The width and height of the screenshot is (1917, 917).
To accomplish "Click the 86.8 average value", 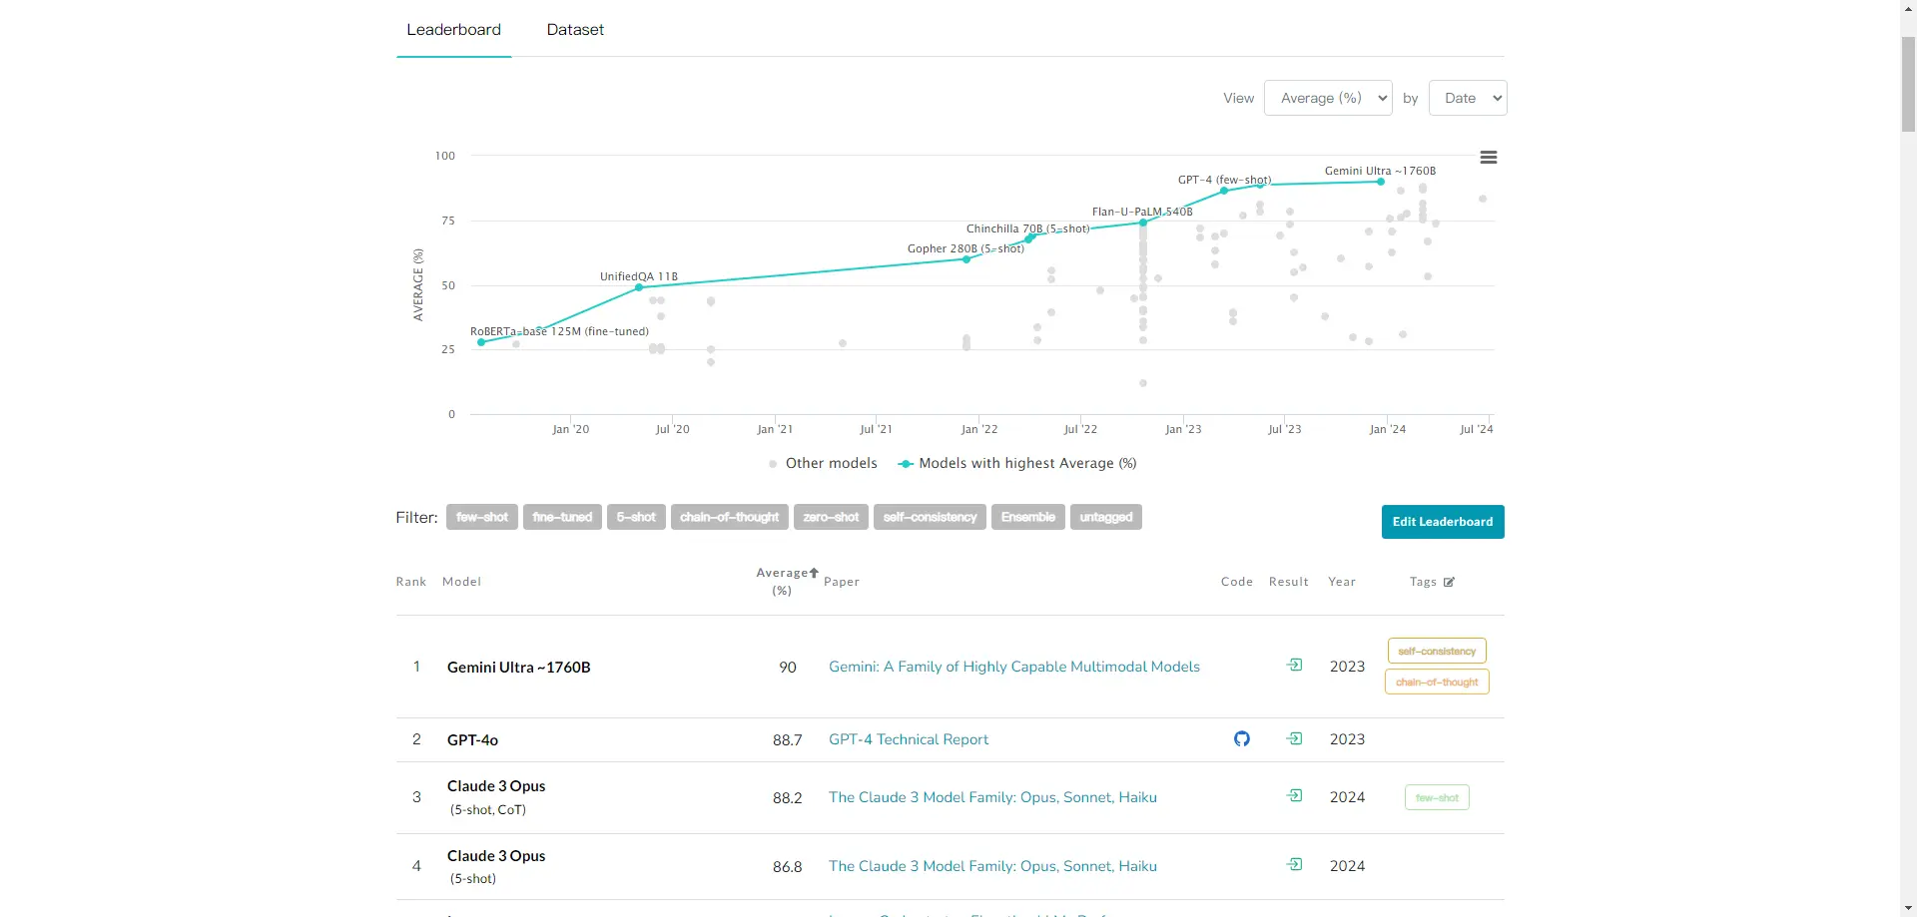I will [788, 867].
